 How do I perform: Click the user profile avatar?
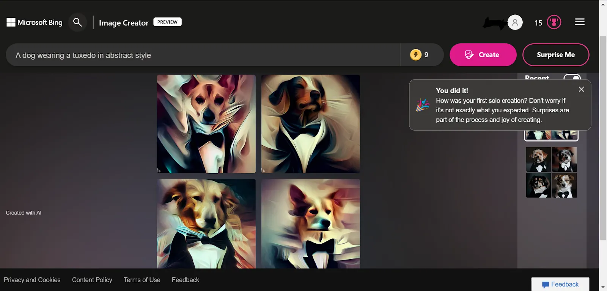click(515, 23)
